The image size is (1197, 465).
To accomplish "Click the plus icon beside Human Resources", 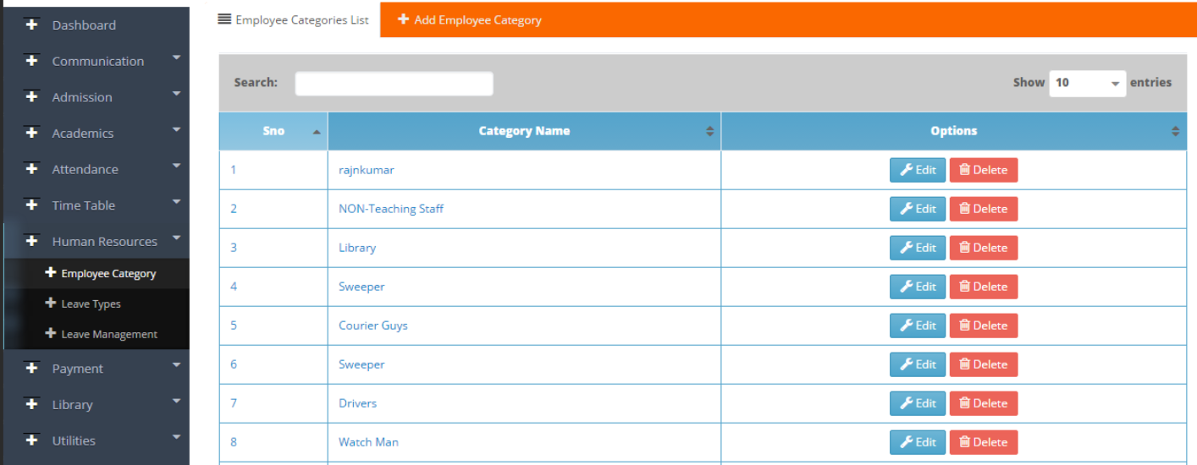I will tap(32, 241).
